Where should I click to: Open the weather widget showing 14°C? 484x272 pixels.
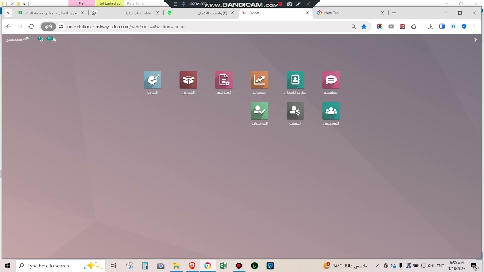pos(346,266)
